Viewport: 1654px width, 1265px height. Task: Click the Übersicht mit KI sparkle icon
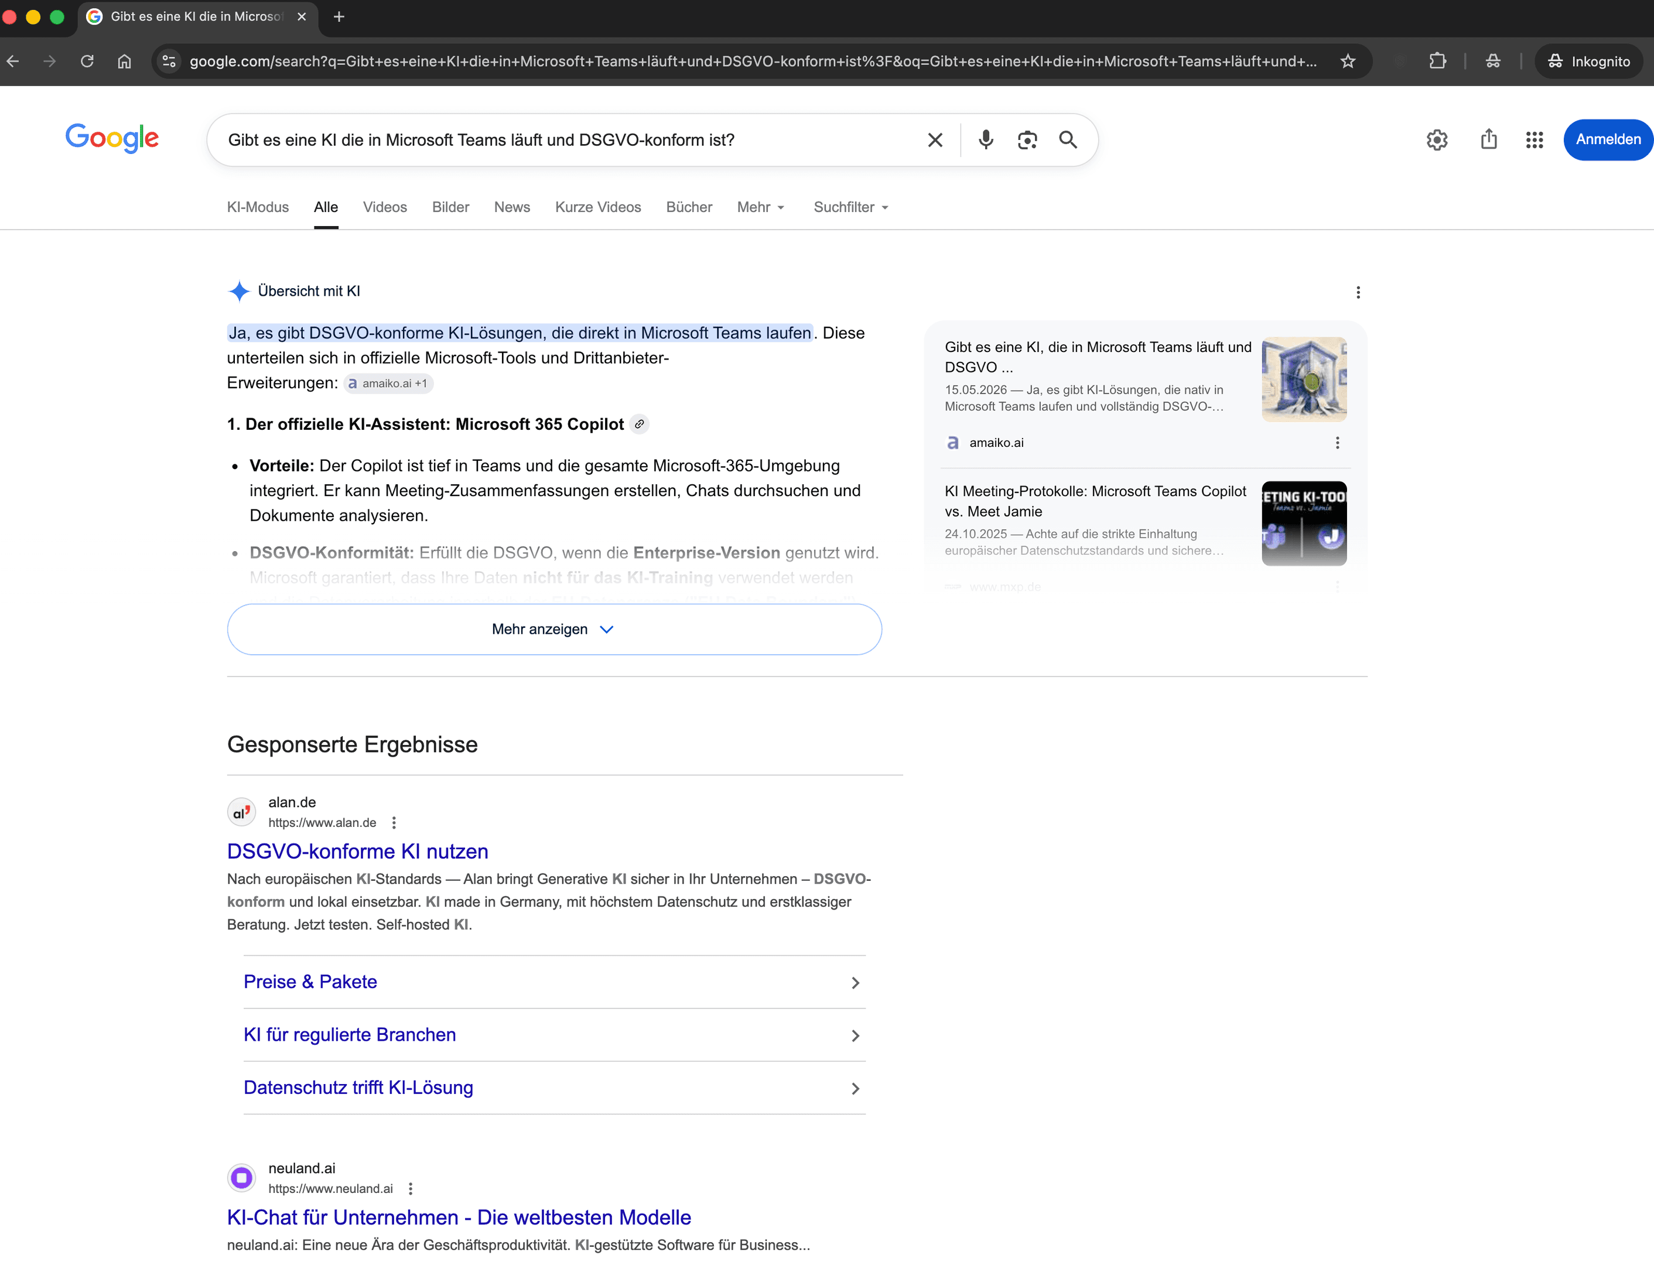point(238,290)
